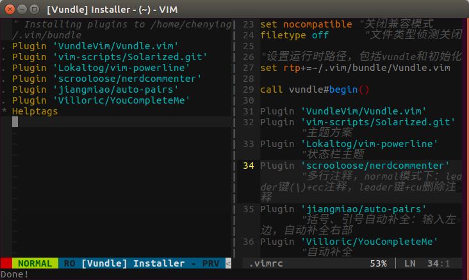Click 'Lokaltog/vim-powerline' on line 33 of .vimrc
The height and width of the screenshot is (280, 469).
[370, 144]
